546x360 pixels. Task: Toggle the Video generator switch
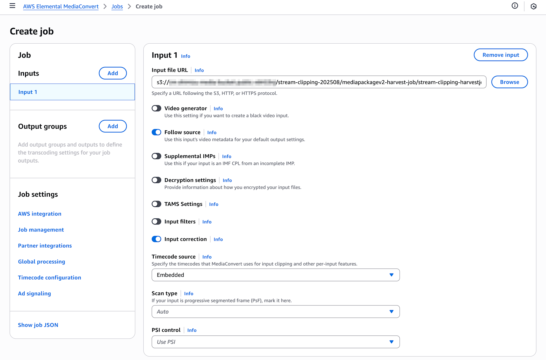(x=156, y=108)
